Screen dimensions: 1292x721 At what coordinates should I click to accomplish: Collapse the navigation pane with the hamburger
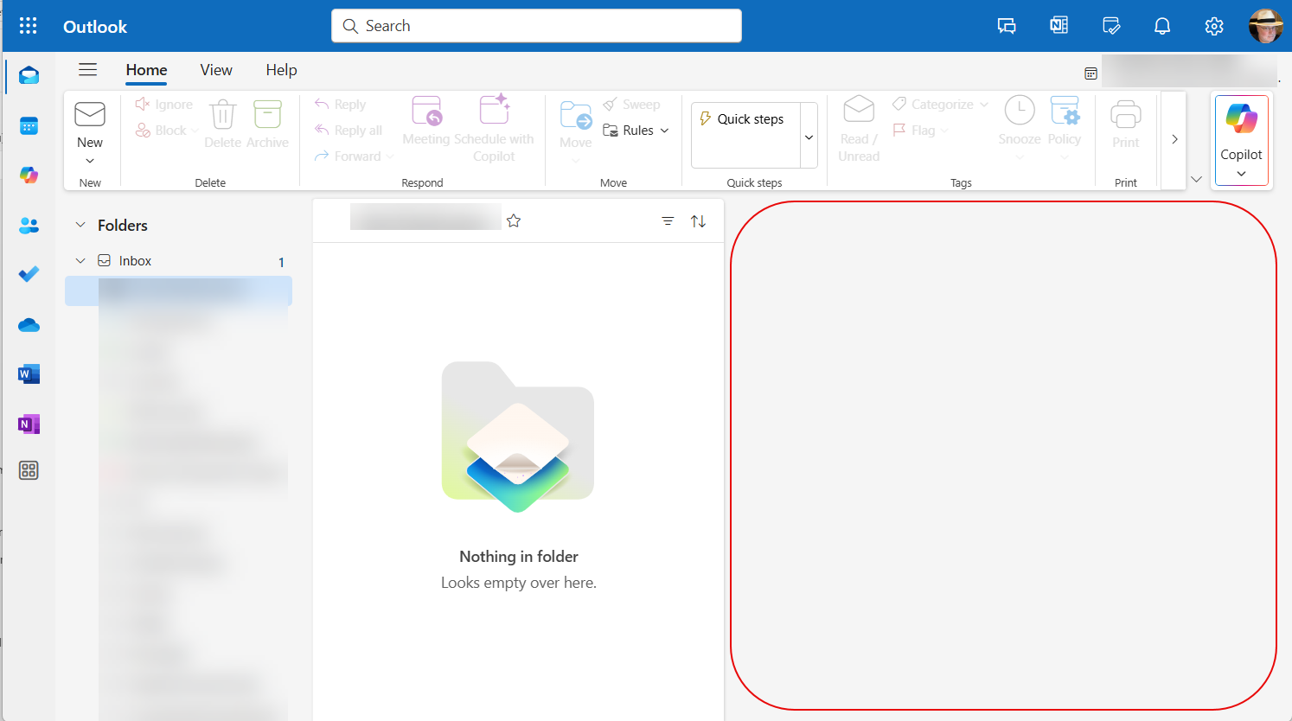[87, 69]
